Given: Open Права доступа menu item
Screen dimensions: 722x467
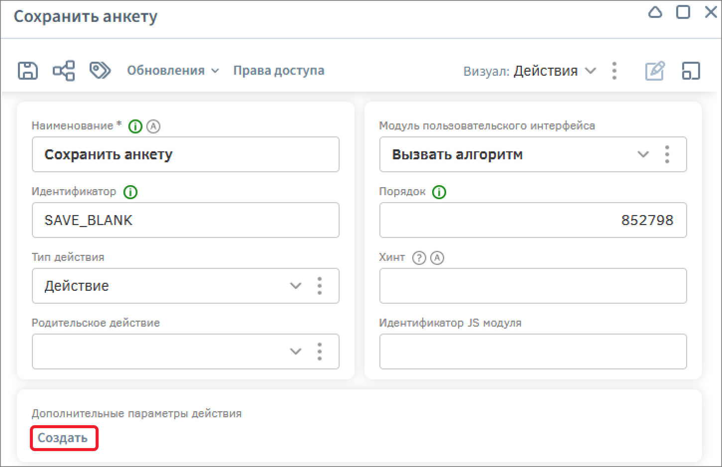Looking at the screenshot, I should click(278, 71).
